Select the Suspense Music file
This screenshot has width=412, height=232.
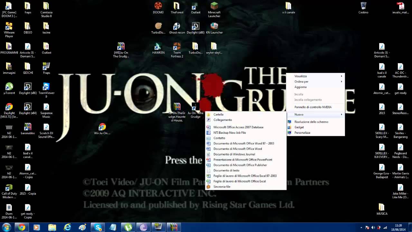click(x=46, y=111)
